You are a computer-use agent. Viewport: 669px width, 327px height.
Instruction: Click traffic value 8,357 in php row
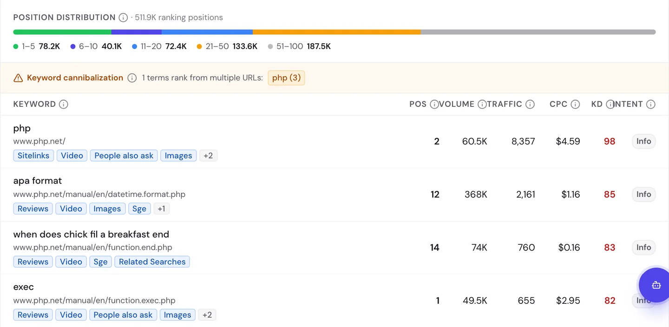pyautogui.click(x=523, y=141)
